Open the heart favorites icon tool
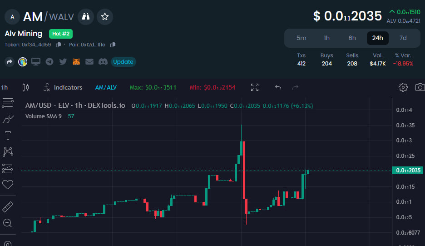 pos(8,185)
